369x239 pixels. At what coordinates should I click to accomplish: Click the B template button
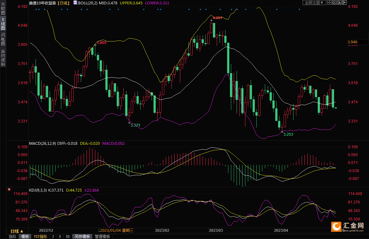pyautogui.click(x=60, y=237)
